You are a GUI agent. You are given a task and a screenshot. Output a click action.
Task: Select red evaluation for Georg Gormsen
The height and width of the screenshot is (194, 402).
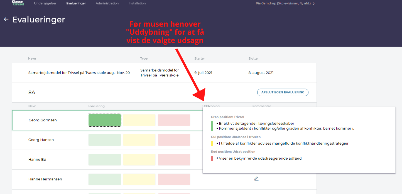coord(174,120)
